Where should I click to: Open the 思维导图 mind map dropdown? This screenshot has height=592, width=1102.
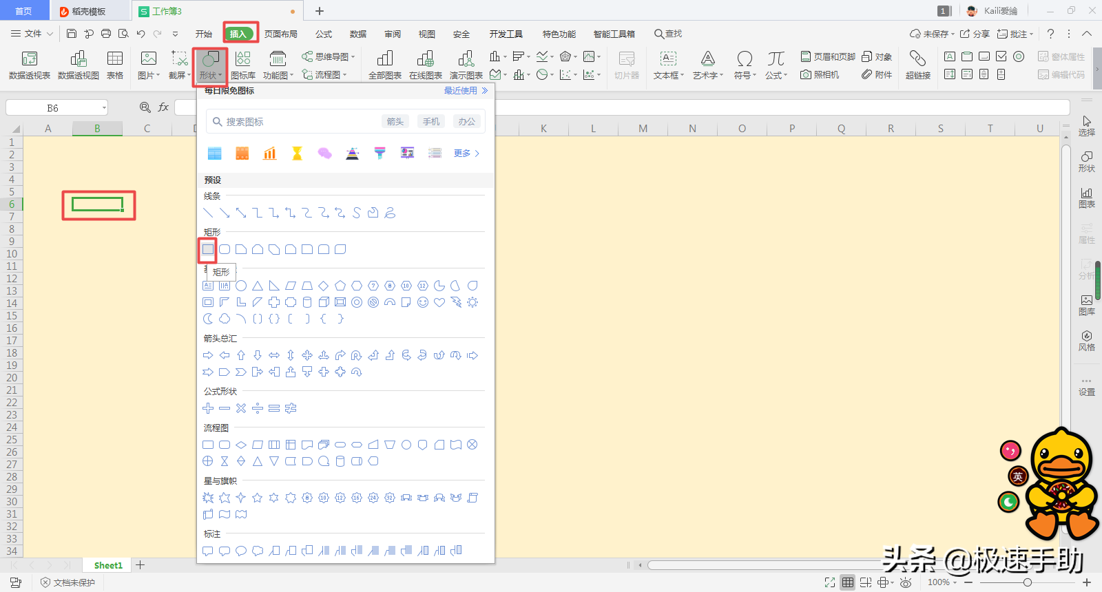[328, 56]
